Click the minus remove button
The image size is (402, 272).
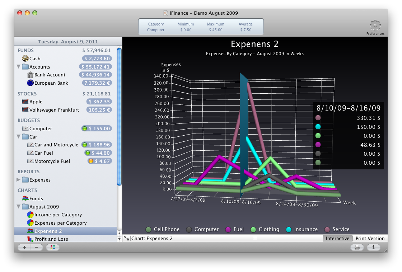point(36,247)
